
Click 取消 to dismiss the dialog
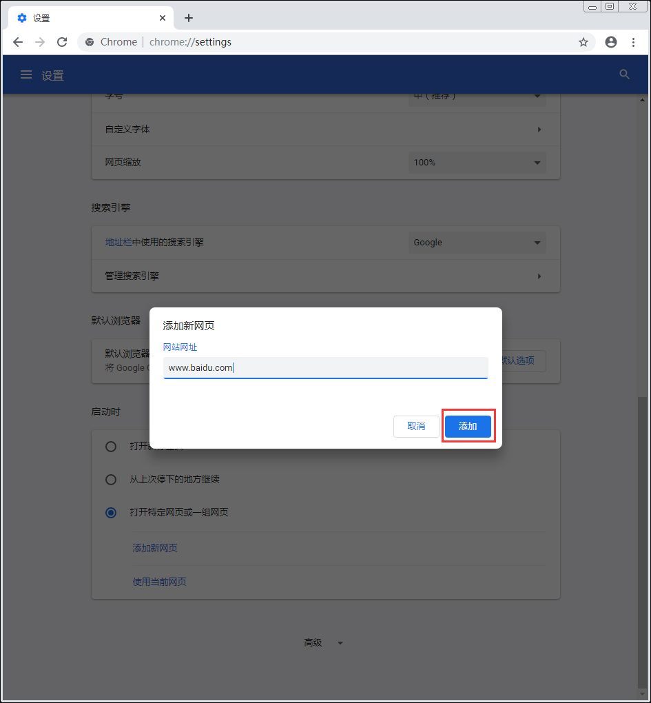pos(416,426)
